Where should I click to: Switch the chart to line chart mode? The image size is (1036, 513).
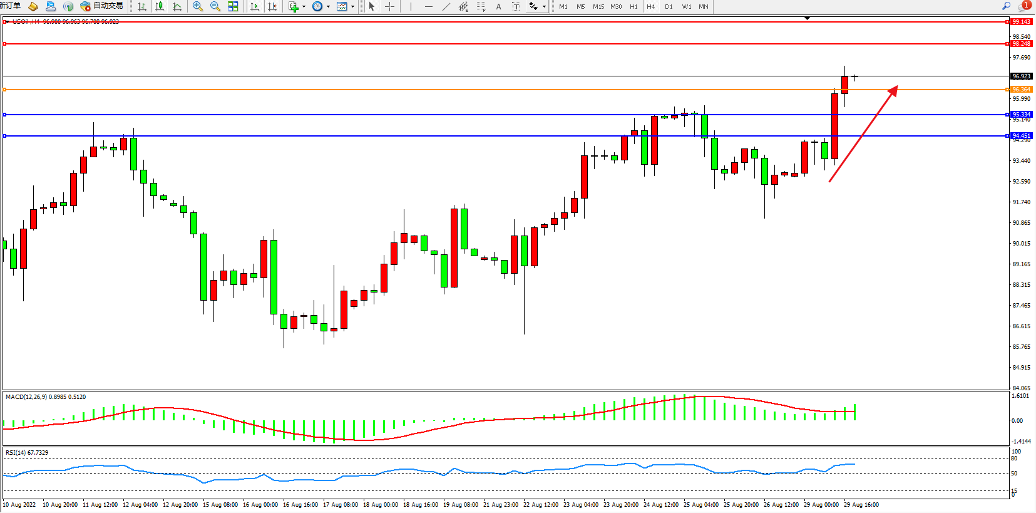(177, 6)
